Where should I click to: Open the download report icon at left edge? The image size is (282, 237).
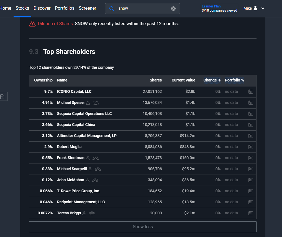pos(2,97)
